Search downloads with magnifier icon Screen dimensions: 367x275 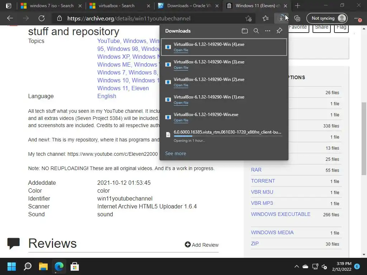256,31
